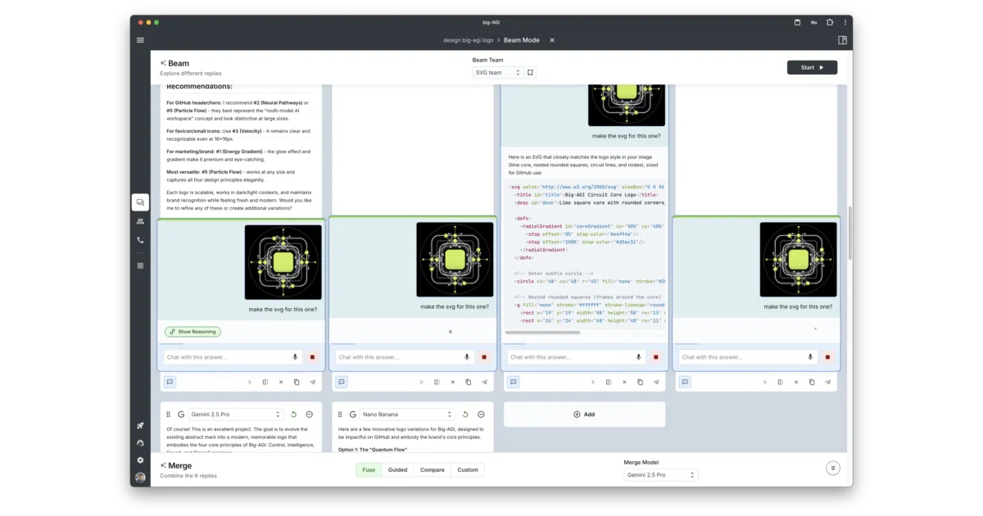Open the Nano Banana model dropdown
983x516 pixels.
tap(407, 414)
